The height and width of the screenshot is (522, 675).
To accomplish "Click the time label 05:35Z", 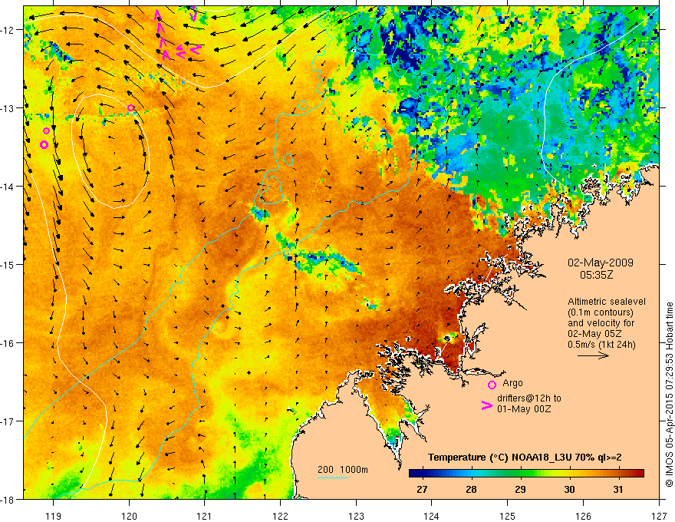I will pyautogui.click(x=596, y=275).
